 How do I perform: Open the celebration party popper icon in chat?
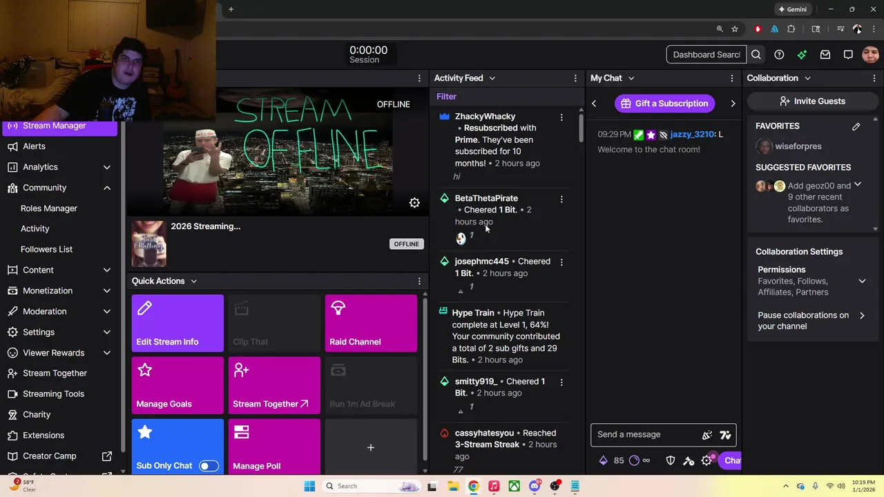click(x=707, y=435)
